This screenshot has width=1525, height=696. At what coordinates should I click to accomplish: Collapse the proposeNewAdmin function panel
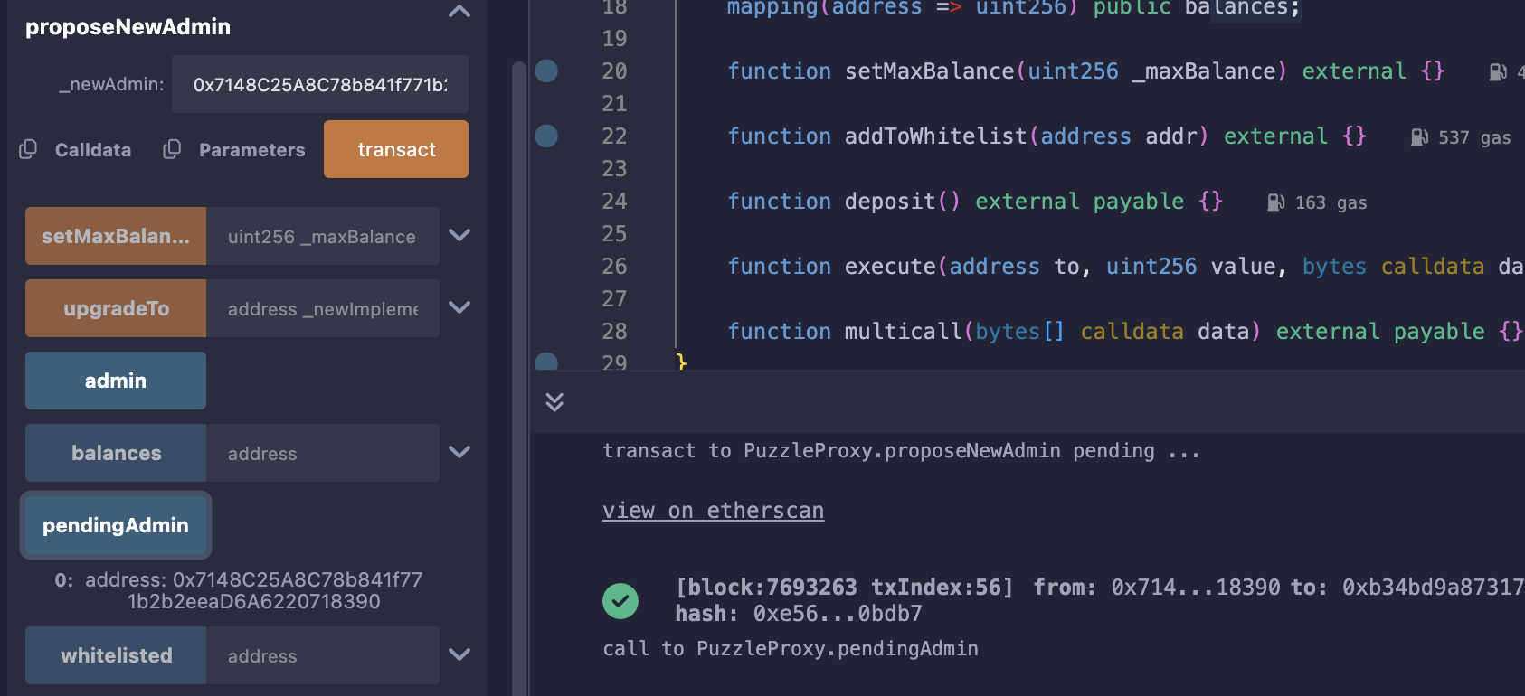[459, 12]
